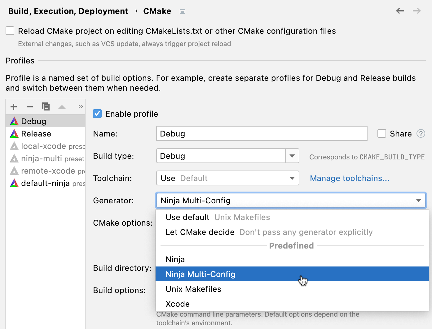Click the Build, Execution, Deployment breadcrumb
The width and height of the screenshot is (432, 329).
(68, 11)
